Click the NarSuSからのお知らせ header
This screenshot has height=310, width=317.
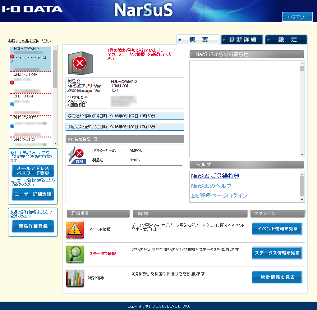[x=247, y=54]
